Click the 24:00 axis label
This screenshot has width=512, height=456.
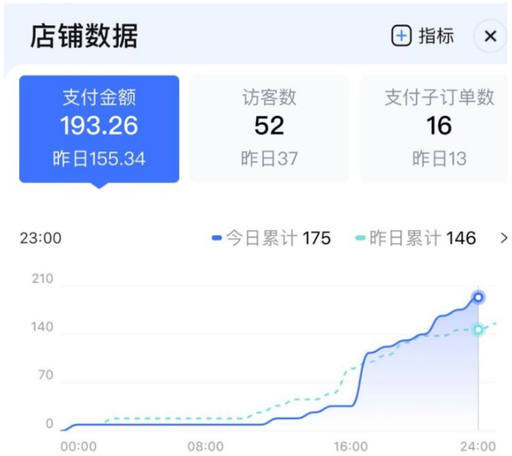478,446
